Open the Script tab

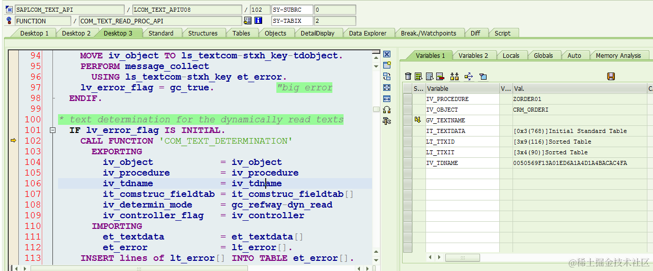pyautogui.click(x=502, y=33)
